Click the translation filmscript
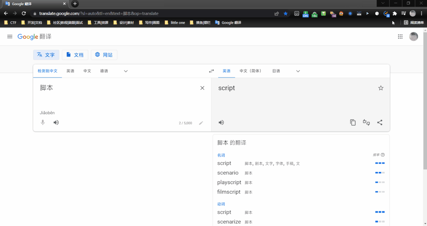Image resolution: width=427 pixels, height=226 pixels. coord(229,192)
